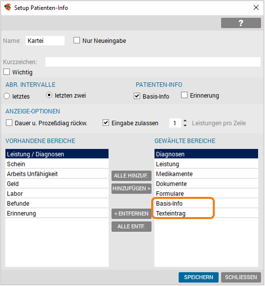Decrease Leistungen pro Zeile with down arrow
The image size is (265, 286).
[185, 126]
